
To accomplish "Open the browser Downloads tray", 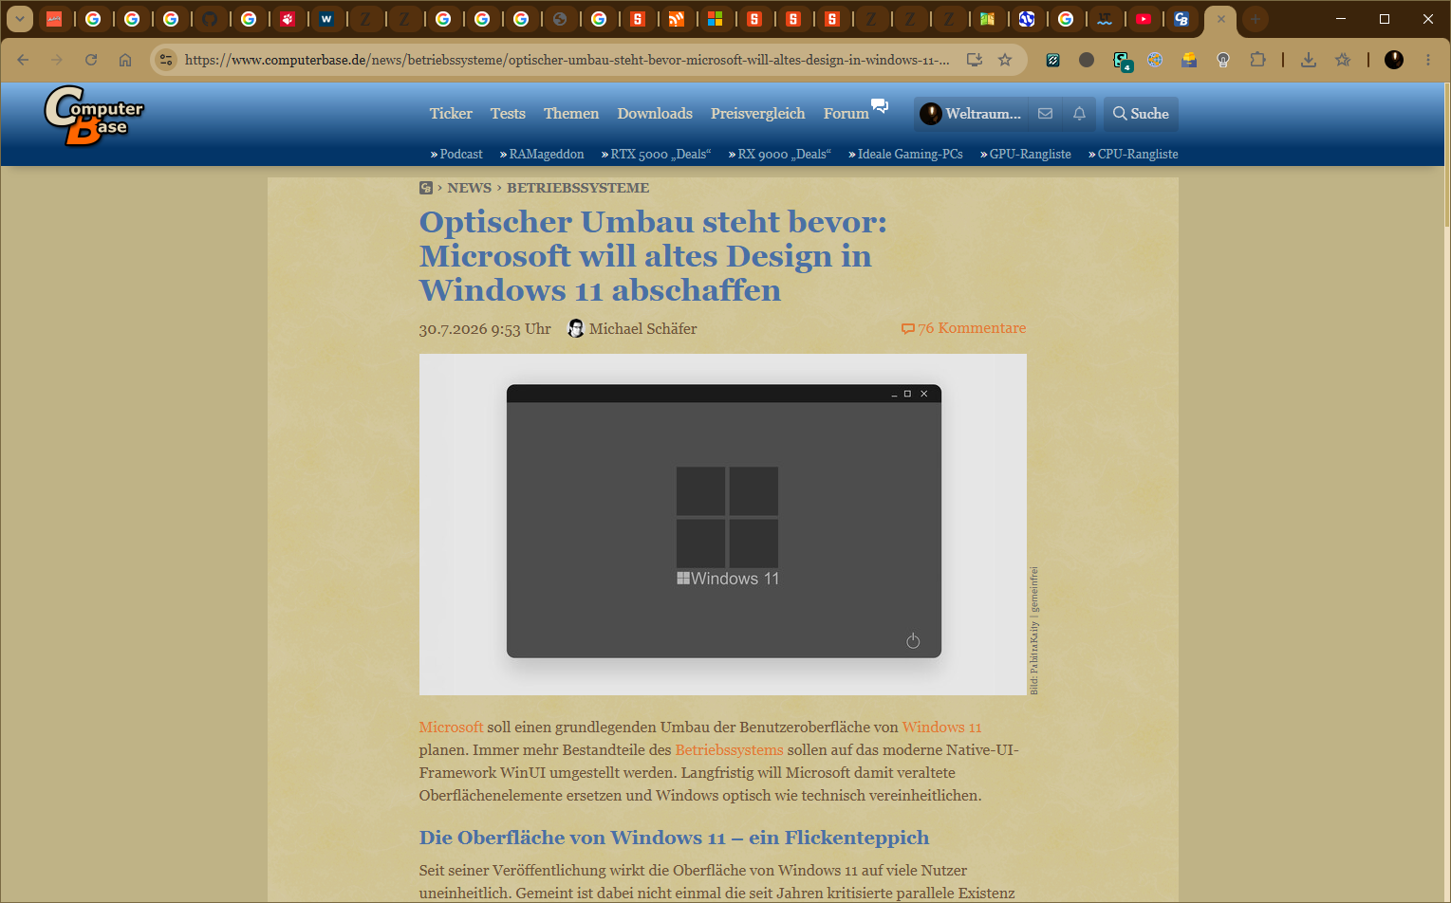I will point(1309,60).
